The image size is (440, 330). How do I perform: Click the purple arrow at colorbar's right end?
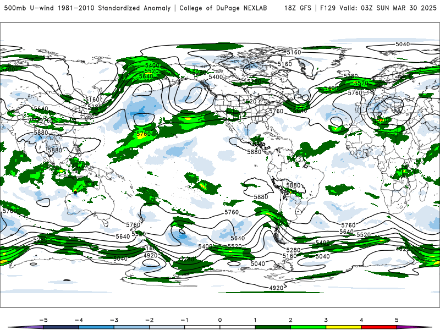pyautogui.click(x=414, y=327)
